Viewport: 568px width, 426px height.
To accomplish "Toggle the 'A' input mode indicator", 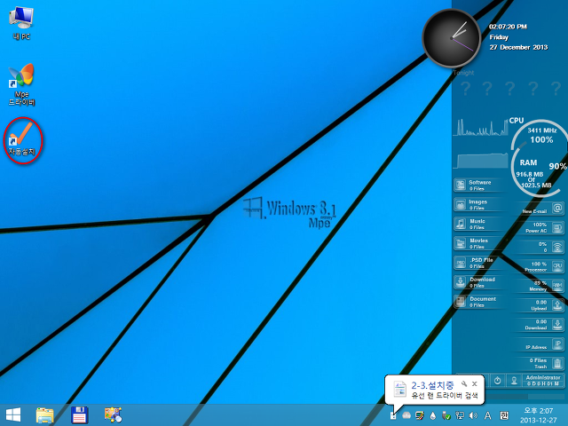I will tap(488, 416).
